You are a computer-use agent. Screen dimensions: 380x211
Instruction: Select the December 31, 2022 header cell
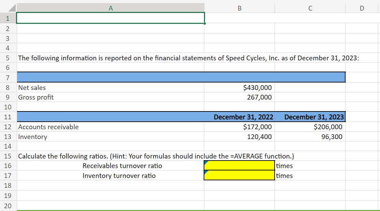(239, 117)
